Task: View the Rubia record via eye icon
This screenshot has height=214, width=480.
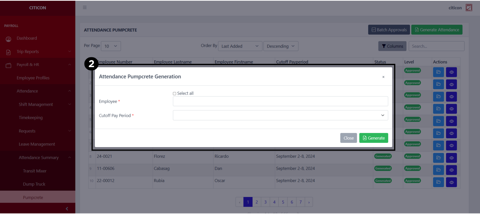Action: point(451,182)
